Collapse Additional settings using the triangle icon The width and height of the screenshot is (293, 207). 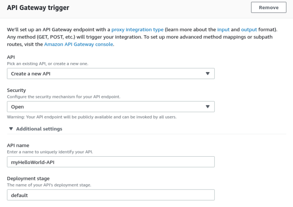(11, 129)
